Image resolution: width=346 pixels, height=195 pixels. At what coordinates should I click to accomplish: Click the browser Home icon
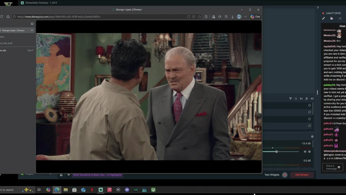[x=8, y=17]
